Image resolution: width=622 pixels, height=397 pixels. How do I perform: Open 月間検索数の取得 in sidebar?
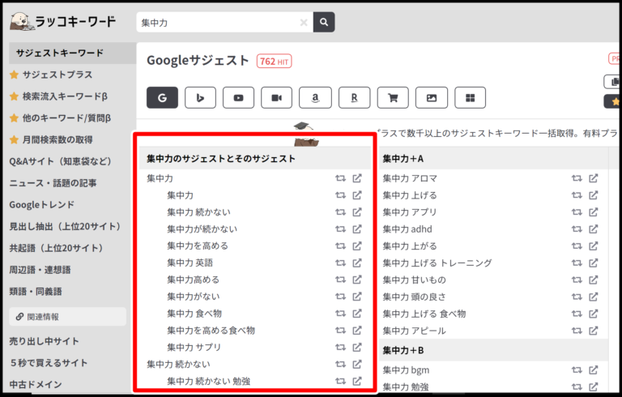[58, 139]
